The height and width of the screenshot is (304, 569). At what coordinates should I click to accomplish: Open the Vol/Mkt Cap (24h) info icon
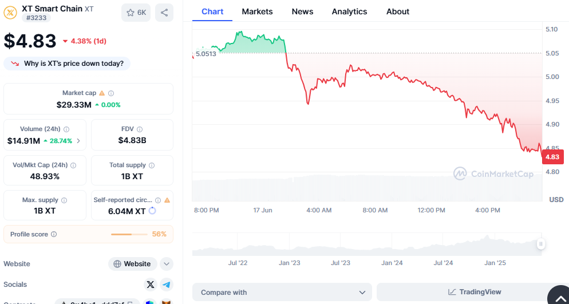pos(73,165)
